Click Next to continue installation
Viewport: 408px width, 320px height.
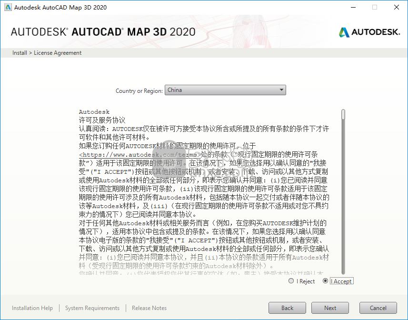[330, 308]
